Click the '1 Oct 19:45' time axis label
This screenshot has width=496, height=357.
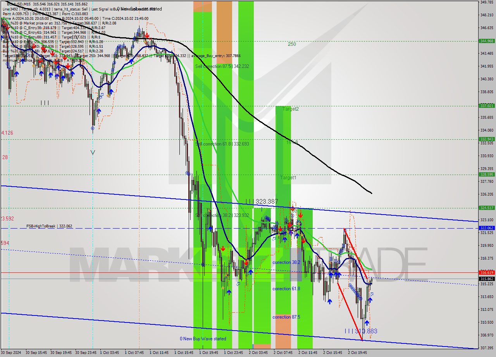pos(208,353)
